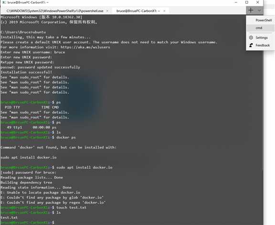Click 'Building dependency tree' line
Image resolution: width=275 pixels, height=225 pixels.
(x=26, y=182)
